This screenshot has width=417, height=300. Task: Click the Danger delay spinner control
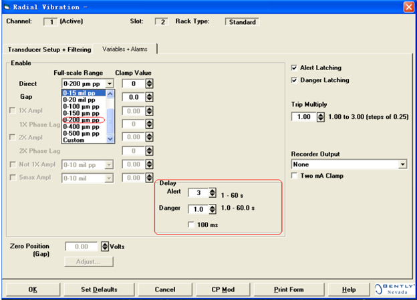click(213, 209)
